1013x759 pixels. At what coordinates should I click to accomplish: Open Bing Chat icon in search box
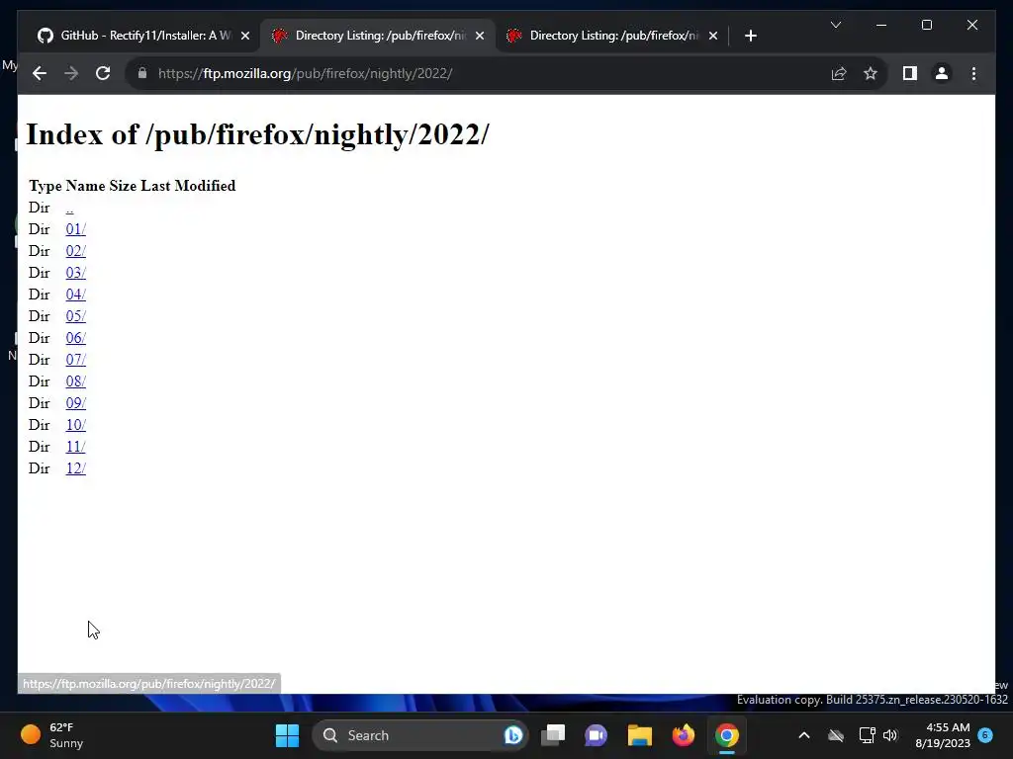[x=513, y=735]
